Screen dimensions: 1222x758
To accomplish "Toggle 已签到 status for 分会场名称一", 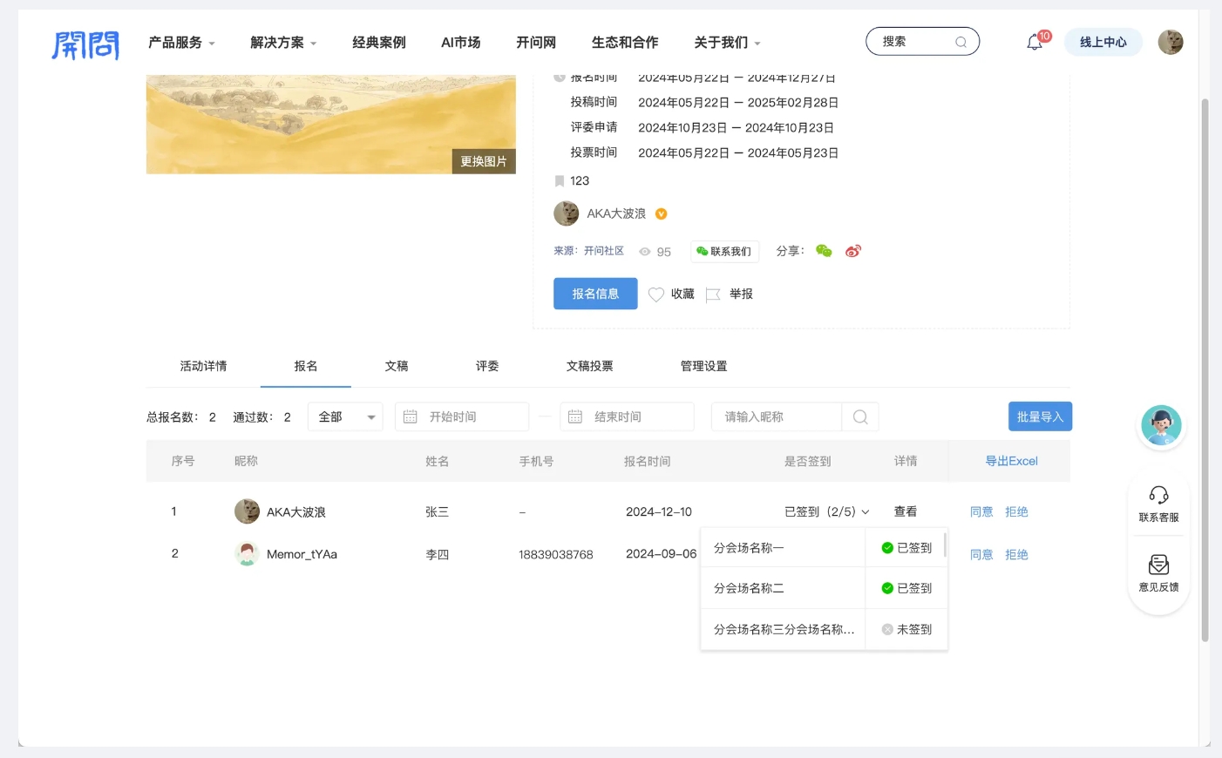I will [x=906, y=548].
